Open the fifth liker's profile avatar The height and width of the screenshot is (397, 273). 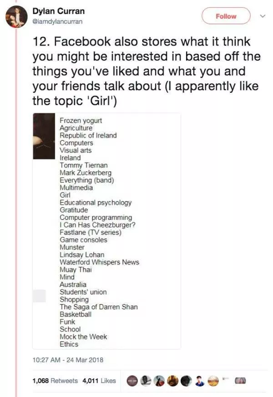[186, 381]
